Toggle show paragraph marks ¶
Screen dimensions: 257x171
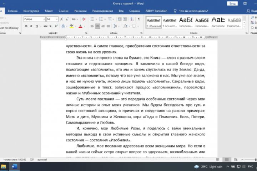pyautogui.click(x=139, y=19)
